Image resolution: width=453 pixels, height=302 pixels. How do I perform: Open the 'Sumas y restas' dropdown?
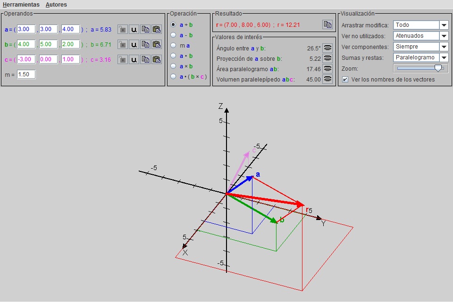444,57
